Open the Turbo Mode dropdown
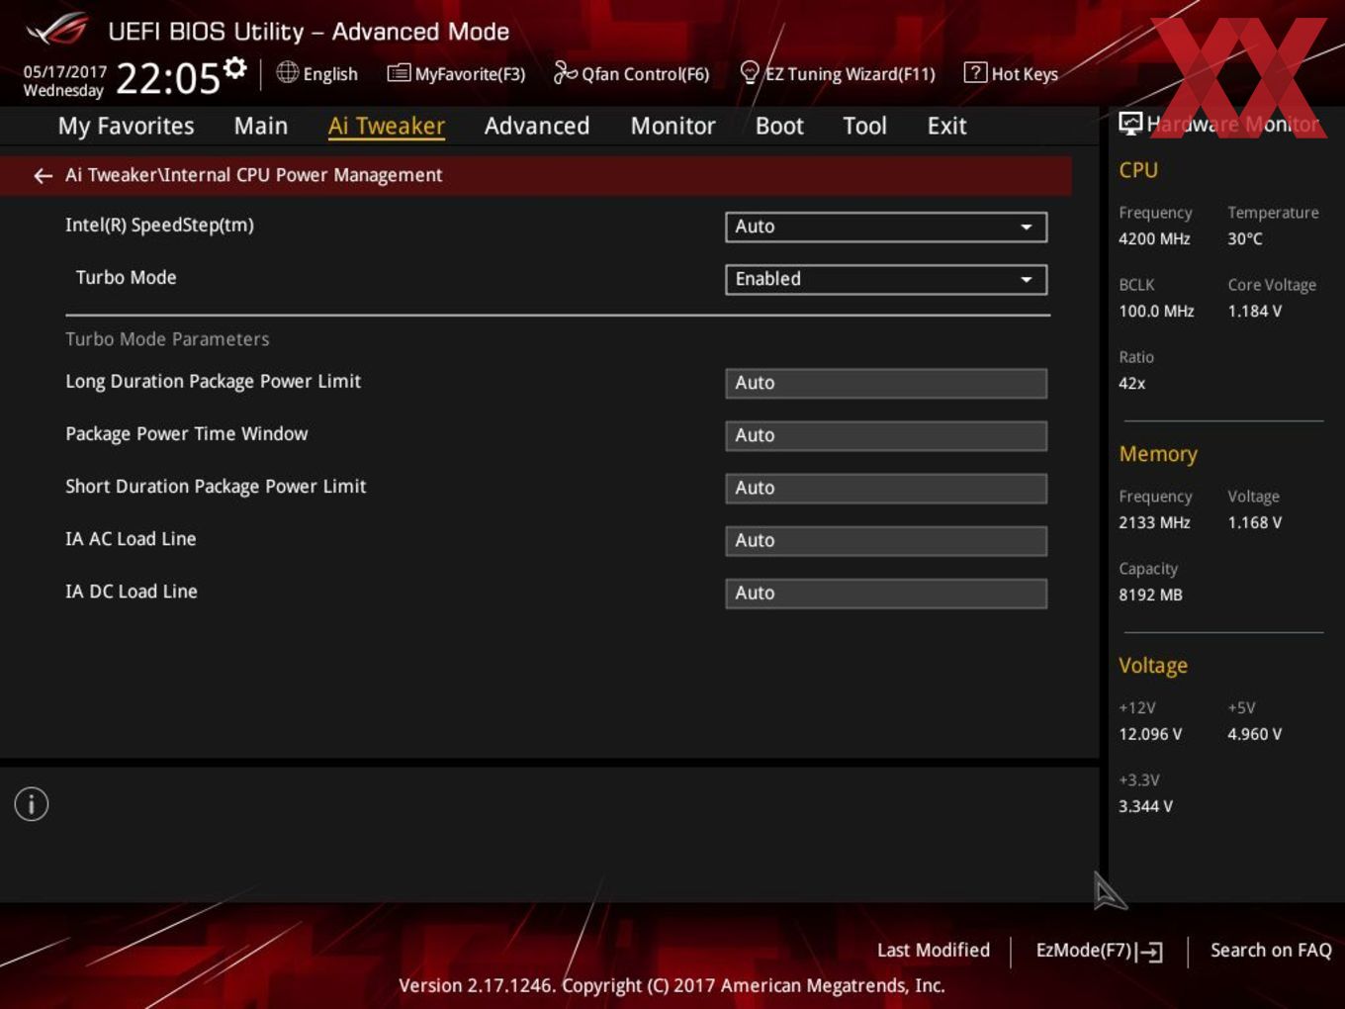This screenshot has width=1345, height=1009. (x=886, y=279)
